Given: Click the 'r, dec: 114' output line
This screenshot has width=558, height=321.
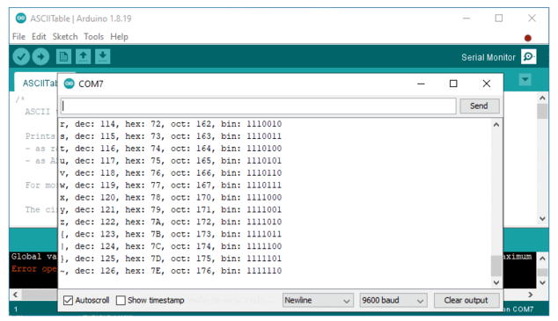Looking at the screenshot, I should click(x=171, y=124).
